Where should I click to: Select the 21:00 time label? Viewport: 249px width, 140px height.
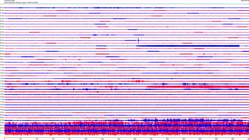click(2, 120)
